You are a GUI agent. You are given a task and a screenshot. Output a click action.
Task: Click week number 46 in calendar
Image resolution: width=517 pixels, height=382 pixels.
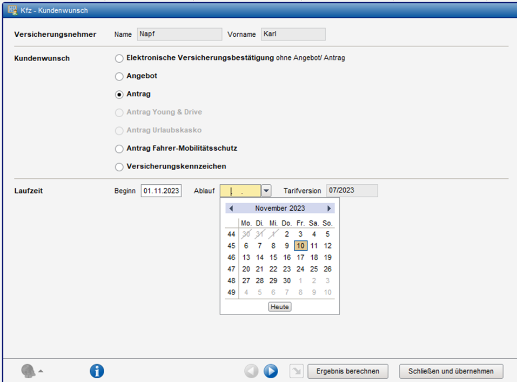click(231, 257)
